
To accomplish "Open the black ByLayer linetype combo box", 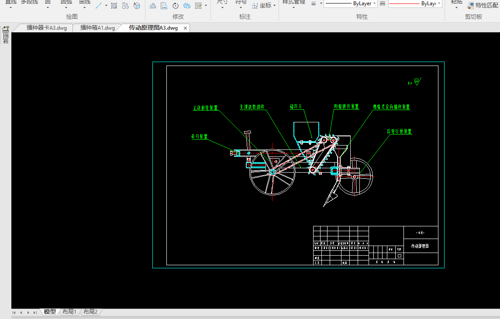I will click(x=351, y=3).
